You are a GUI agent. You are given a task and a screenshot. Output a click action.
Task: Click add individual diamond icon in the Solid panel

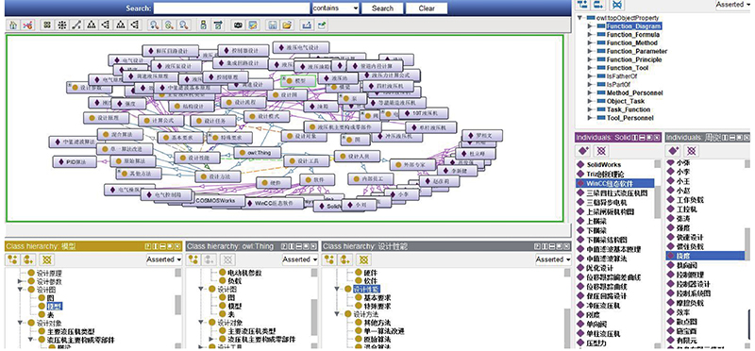[x=583, y=151]
